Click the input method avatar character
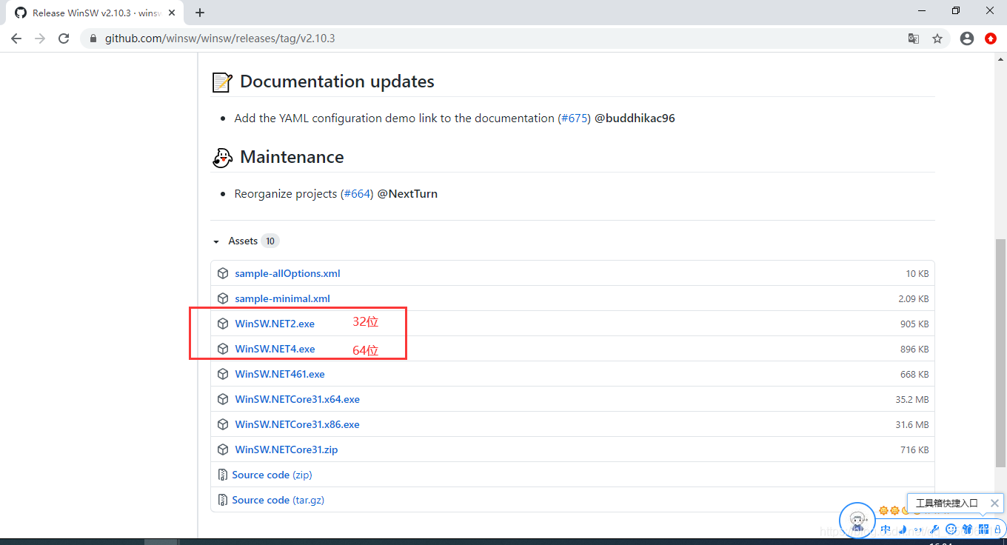 click(858, 521)
